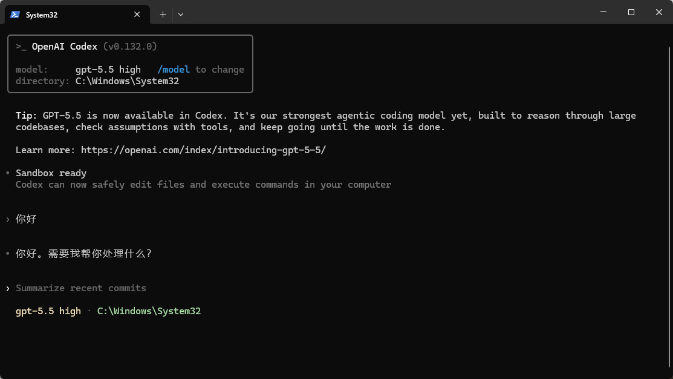
Task: Click the vertical scrollbar of terminal
Action: click(x=670, y=206)
